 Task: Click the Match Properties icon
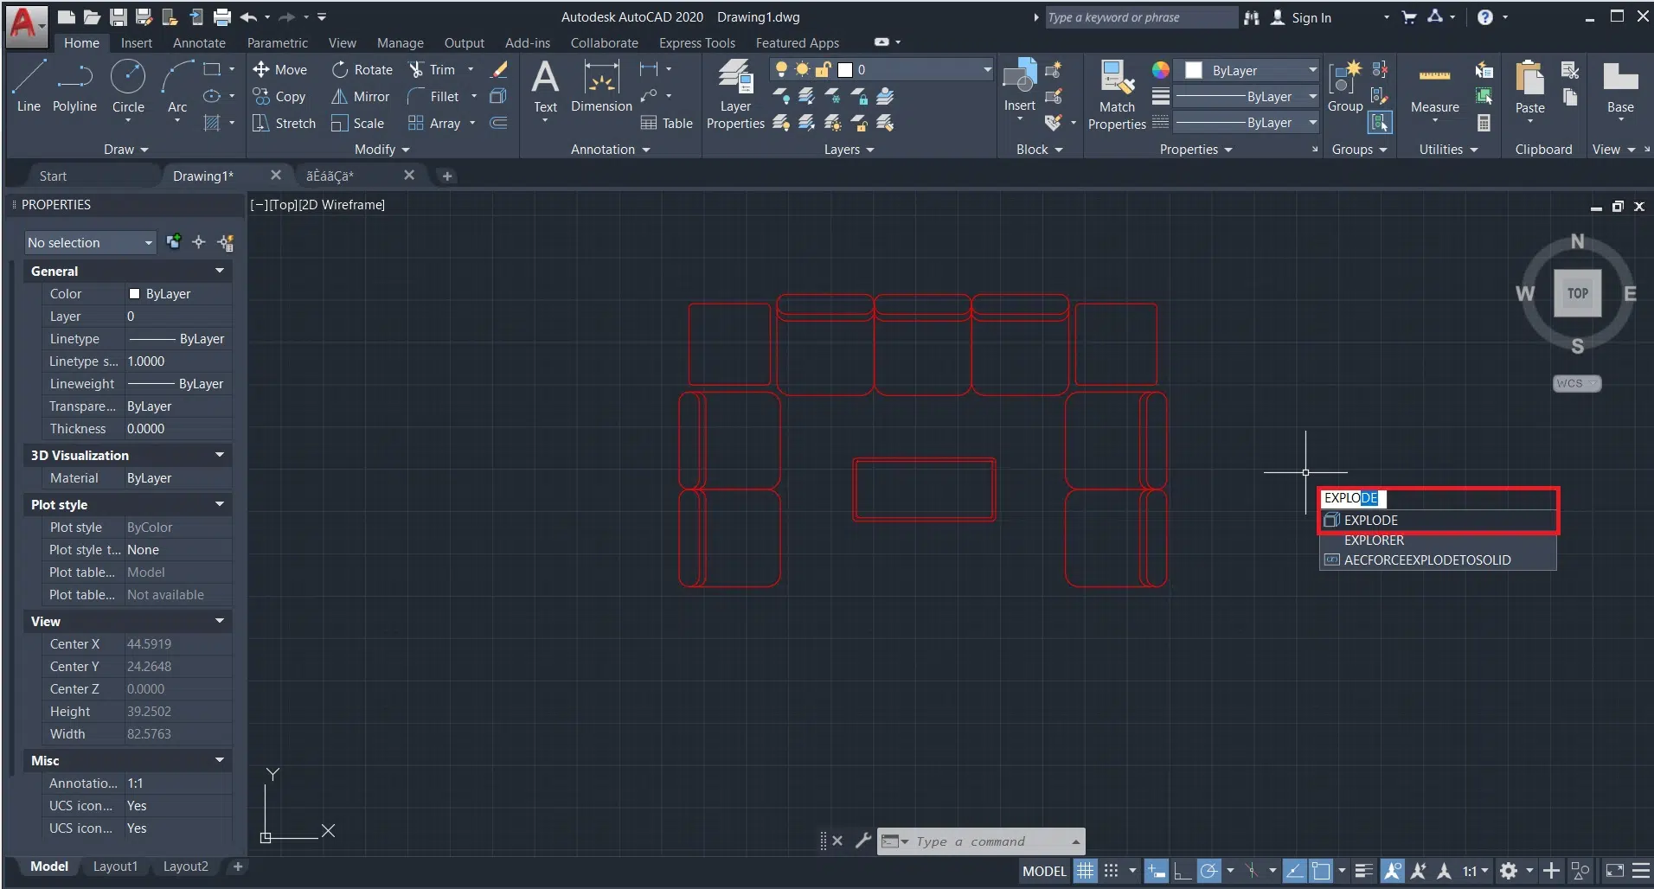click(1116, 95)
